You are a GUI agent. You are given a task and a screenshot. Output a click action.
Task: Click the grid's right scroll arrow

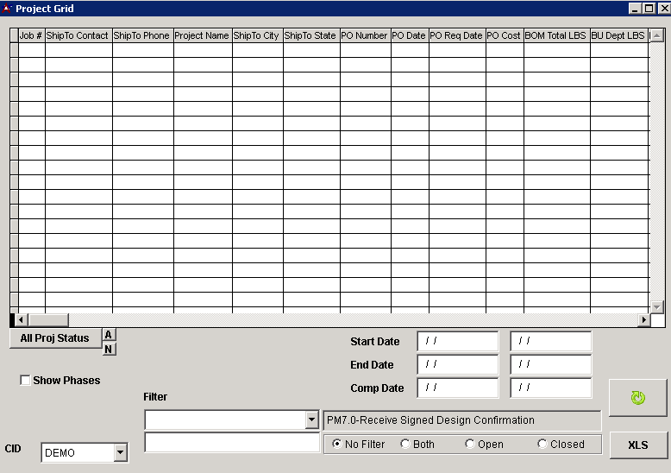[x=643, y=320]
